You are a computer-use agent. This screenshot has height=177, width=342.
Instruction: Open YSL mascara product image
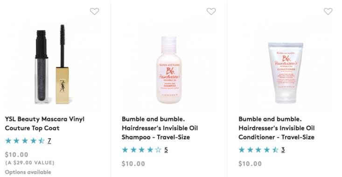click(x=52, y=64)
